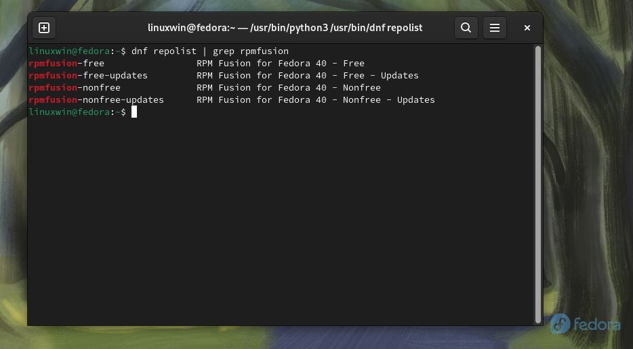
Task: Click 'RPM Fusion for Fedora 40 - Nonfree' description
Action: coord(289,87)
